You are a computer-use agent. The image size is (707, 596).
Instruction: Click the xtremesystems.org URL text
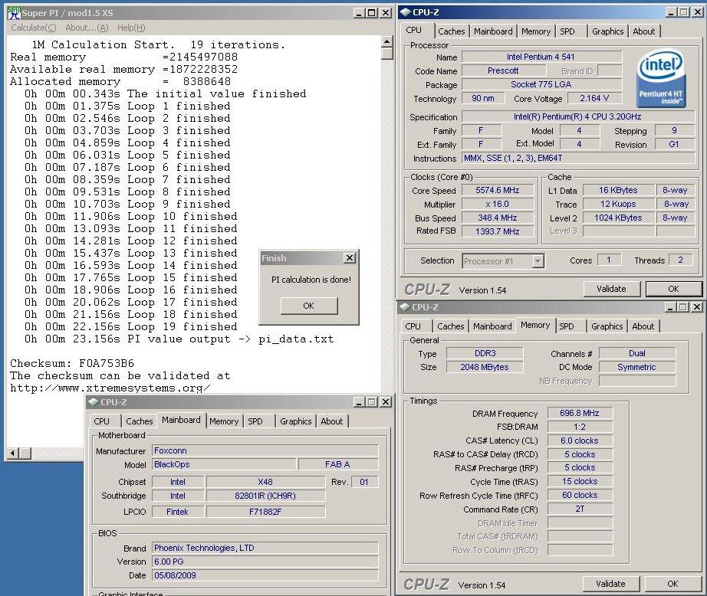pyautogui.click(x=110, y=388)
